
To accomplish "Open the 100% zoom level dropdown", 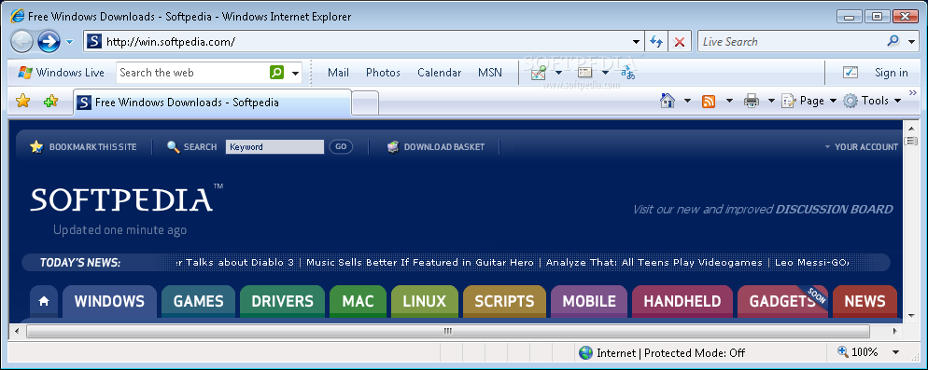I will (896, 353).
